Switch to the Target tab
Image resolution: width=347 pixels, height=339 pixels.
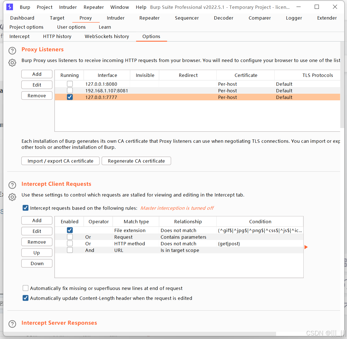[57, 18]
